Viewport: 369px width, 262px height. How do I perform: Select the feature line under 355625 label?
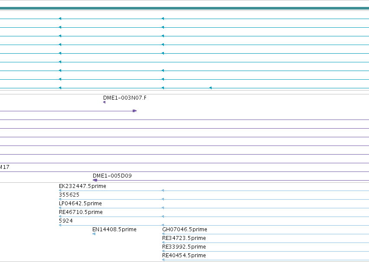pyautogui.click(x=214, y=200)
